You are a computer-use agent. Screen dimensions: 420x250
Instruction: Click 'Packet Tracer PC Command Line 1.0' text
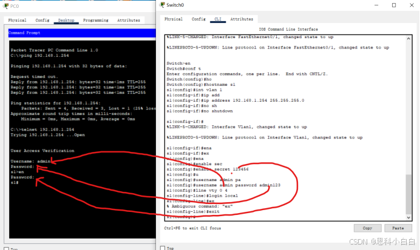55,50
